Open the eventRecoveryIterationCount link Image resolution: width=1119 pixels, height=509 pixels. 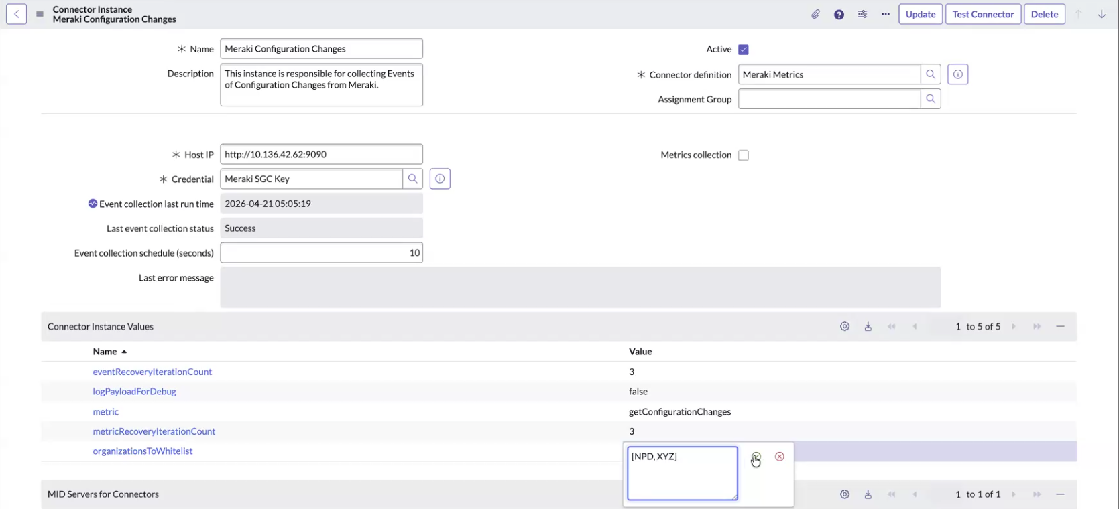pos(152,372)
